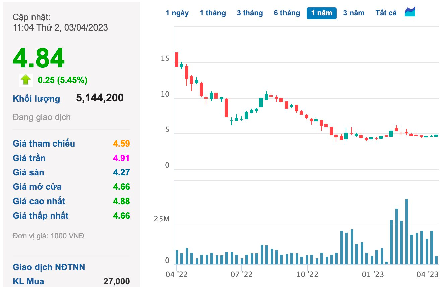443x287 pixels.
Task: Select the ceiling price 4.91
Action: coord(121,158)
